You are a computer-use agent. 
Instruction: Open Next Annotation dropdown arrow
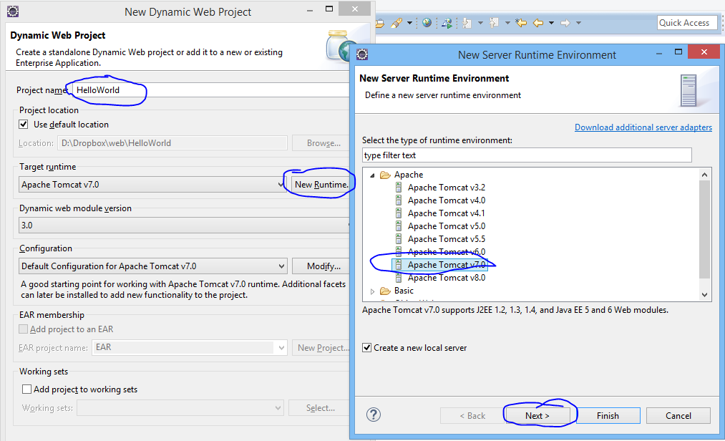(x=480, y=23)
